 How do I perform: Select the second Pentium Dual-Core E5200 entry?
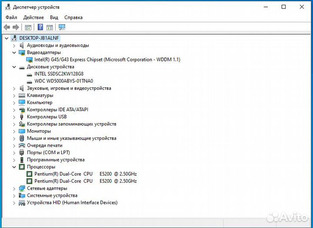86,181
